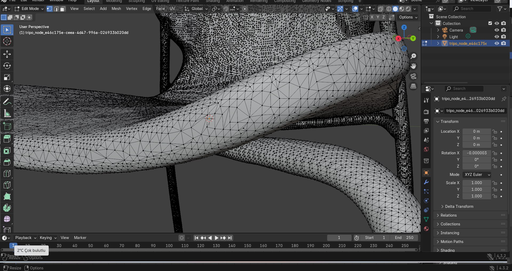Choose the Measure tool

(x=7, y=113)
